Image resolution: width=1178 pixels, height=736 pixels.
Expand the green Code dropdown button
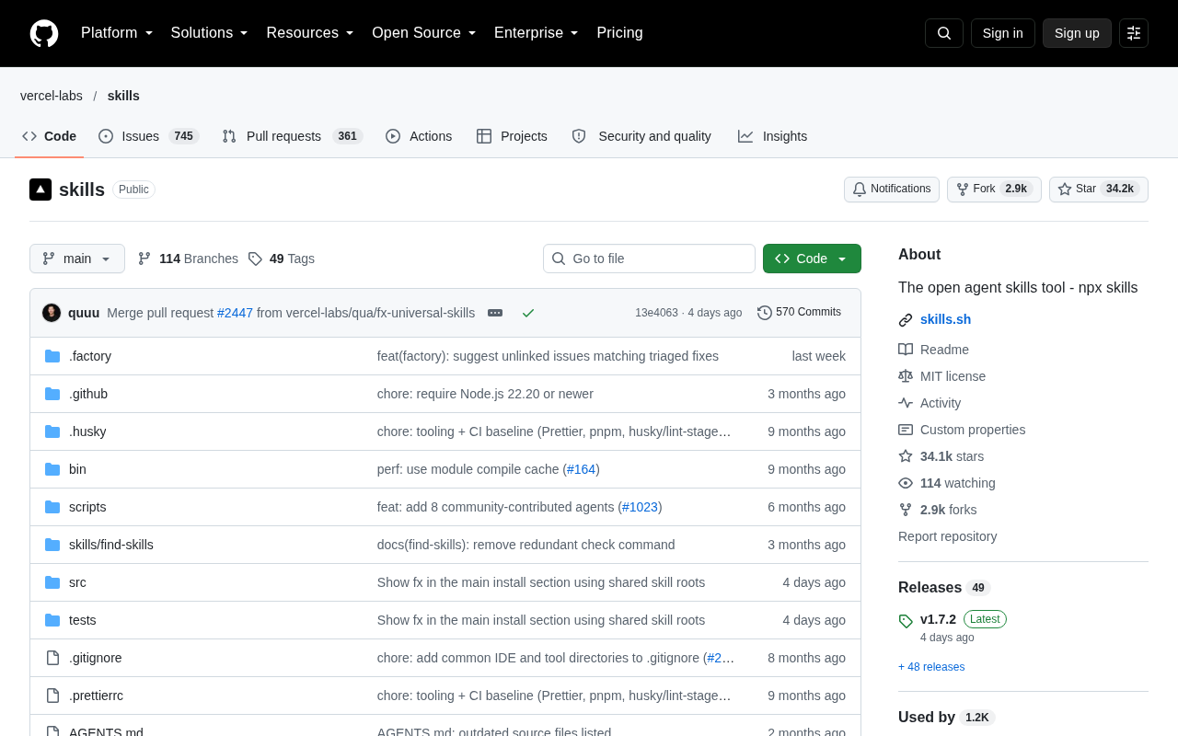(x=812, y=259)
